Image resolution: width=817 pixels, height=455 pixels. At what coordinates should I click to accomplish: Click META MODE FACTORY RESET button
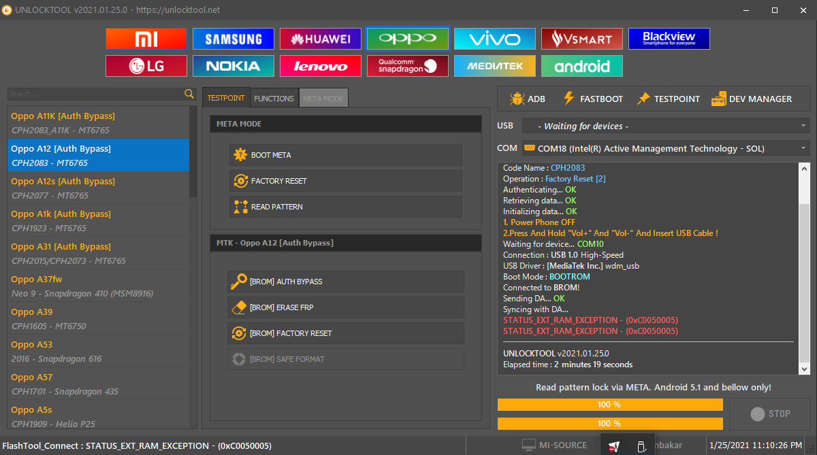pos(346,181)
